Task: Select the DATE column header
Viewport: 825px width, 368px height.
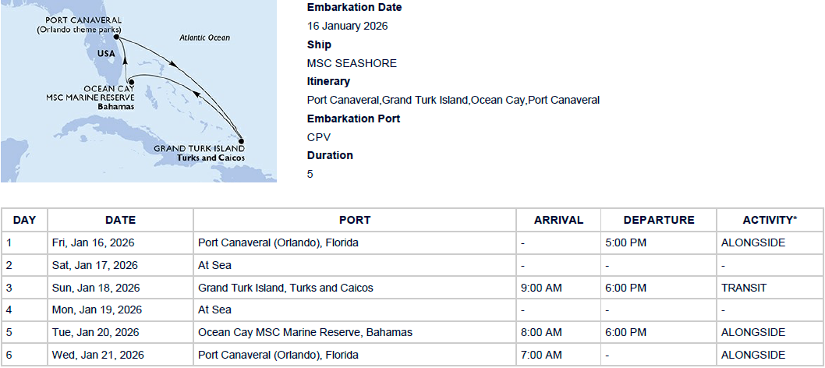Action: [121, 220]
